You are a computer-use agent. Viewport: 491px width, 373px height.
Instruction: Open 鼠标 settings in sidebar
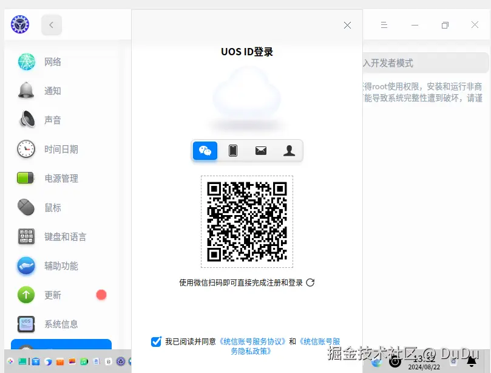tap(63, 208)
